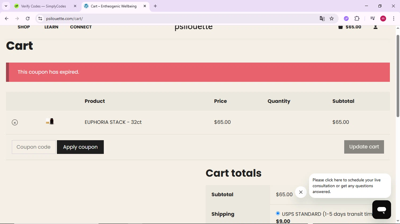Screen dimensions: 400x224
Task: Open the Chrome profile avatar
Action: (x=383, y=19)
